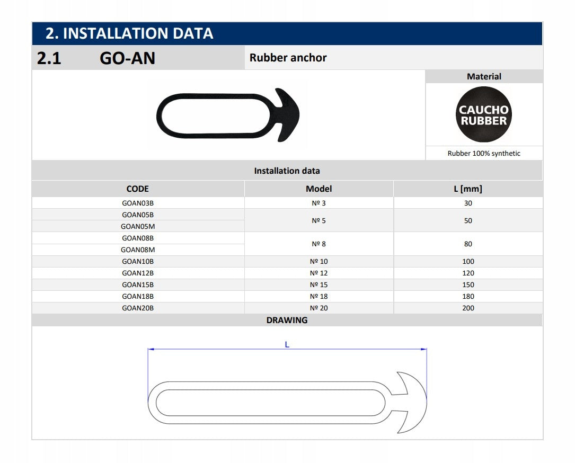Click the Rubber 100% synthetic caption
Image resolution: width=575 pixels, height=463 pixels.
pos(484,153)
